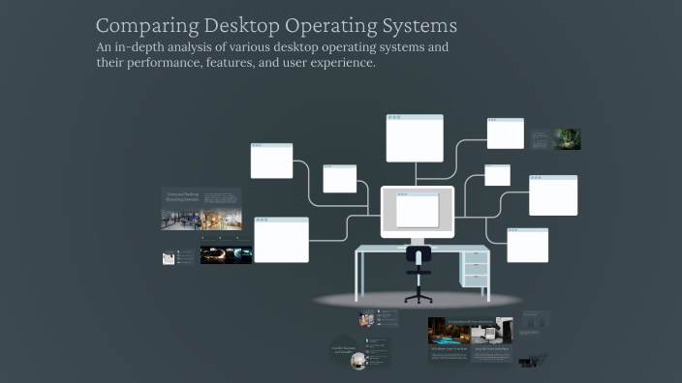Click 'Comparison of User Interfaces' heading
Screen dimensions: 682x383
pos(470,322)
